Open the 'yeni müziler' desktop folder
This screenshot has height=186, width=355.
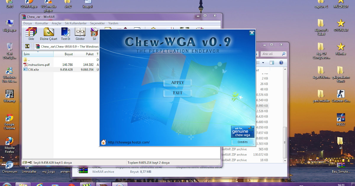[x=321, y=96]
